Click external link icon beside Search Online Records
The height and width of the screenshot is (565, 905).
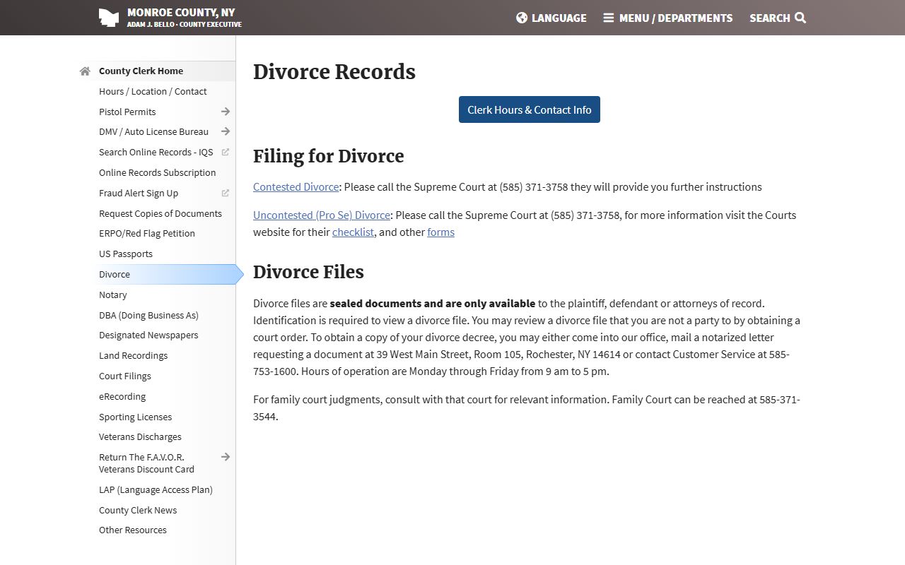pos(226,152)
